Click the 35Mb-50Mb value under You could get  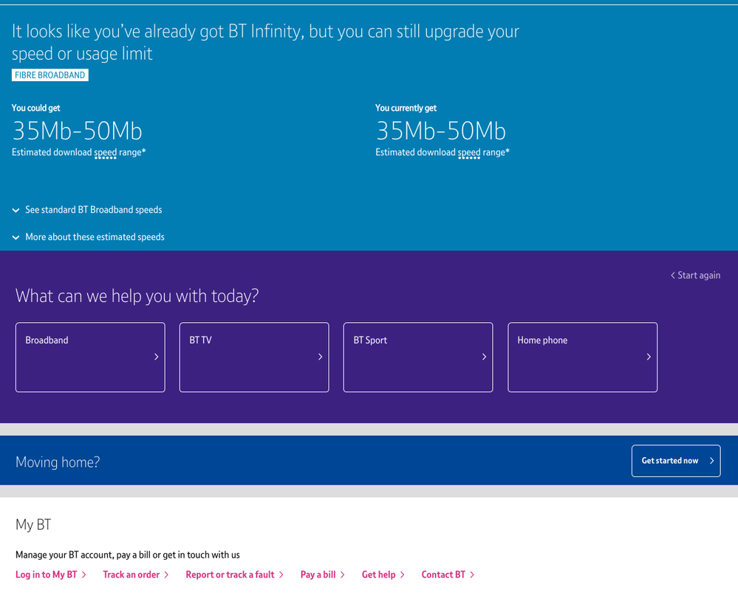[77, 131]
